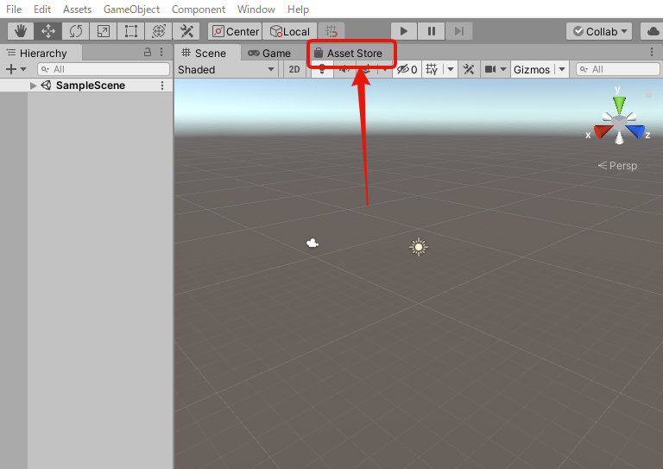Open grid settings dropdown arrow
Screen dimensions: 663x469
[x=451, y=69]
